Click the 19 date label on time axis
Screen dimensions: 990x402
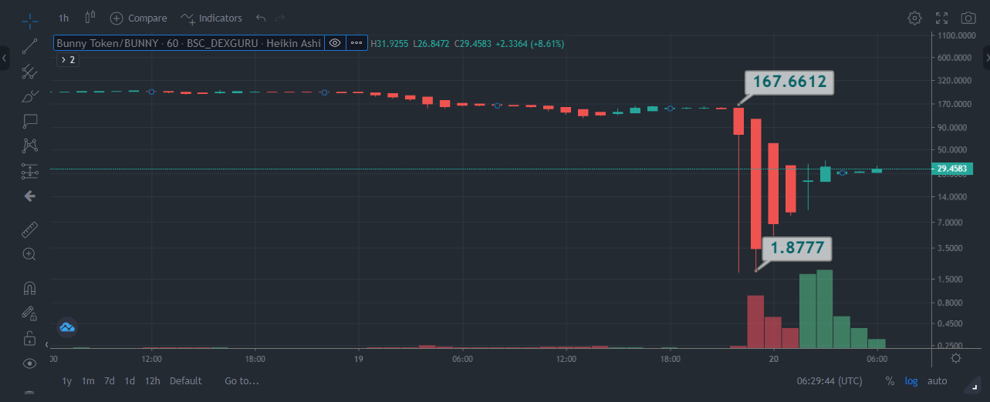tap(359, 359)
